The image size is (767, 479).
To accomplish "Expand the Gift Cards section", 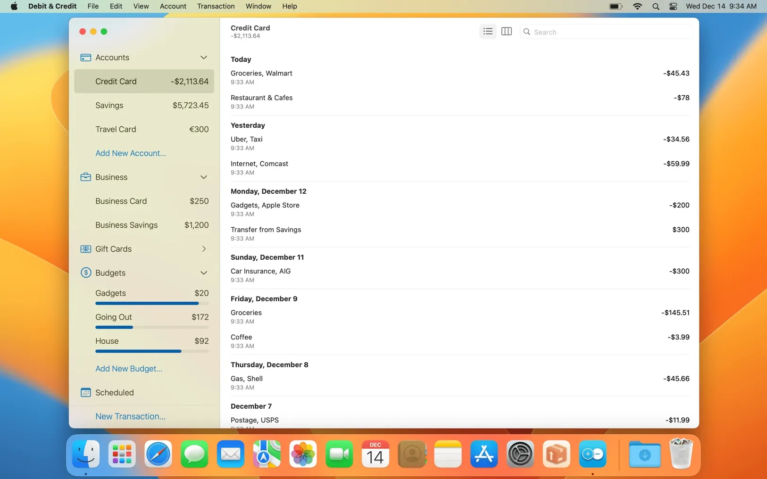I will click(204, 249).
